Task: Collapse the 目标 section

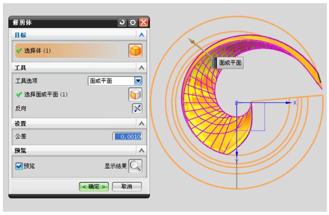Action: pos(142,35)
